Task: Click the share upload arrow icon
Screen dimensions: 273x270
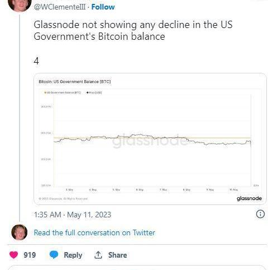Action: [98, 255]
